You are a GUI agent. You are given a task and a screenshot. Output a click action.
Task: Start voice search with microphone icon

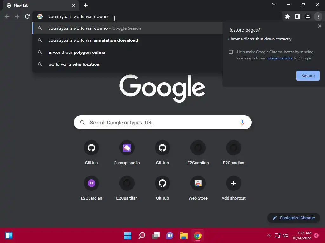tap(242, 122)
